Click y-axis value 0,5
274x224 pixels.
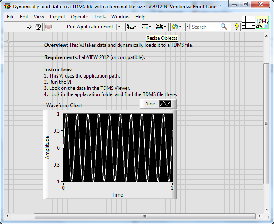click(57, 131)
